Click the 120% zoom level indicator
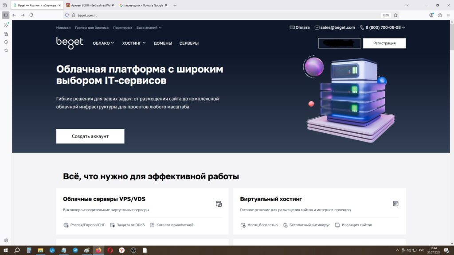 (x=386, y=15)
